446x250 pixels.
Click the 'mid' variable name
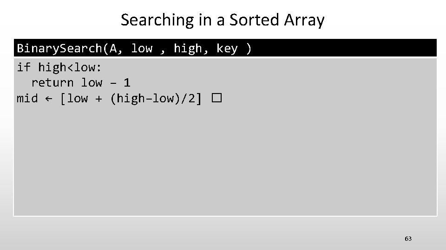tap(27, 99)
